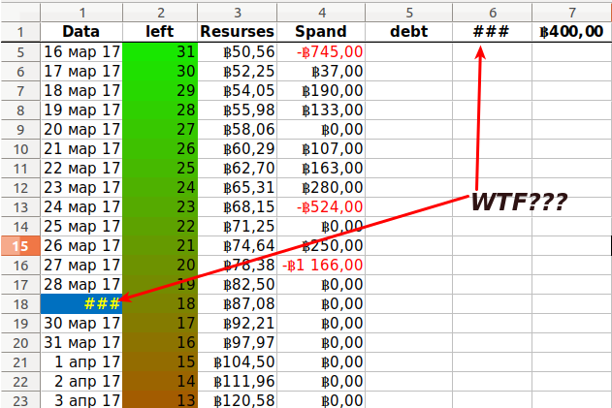Click the 'Resurses' header cell
The image size is (612, 408).
click(x=237, y=32)
